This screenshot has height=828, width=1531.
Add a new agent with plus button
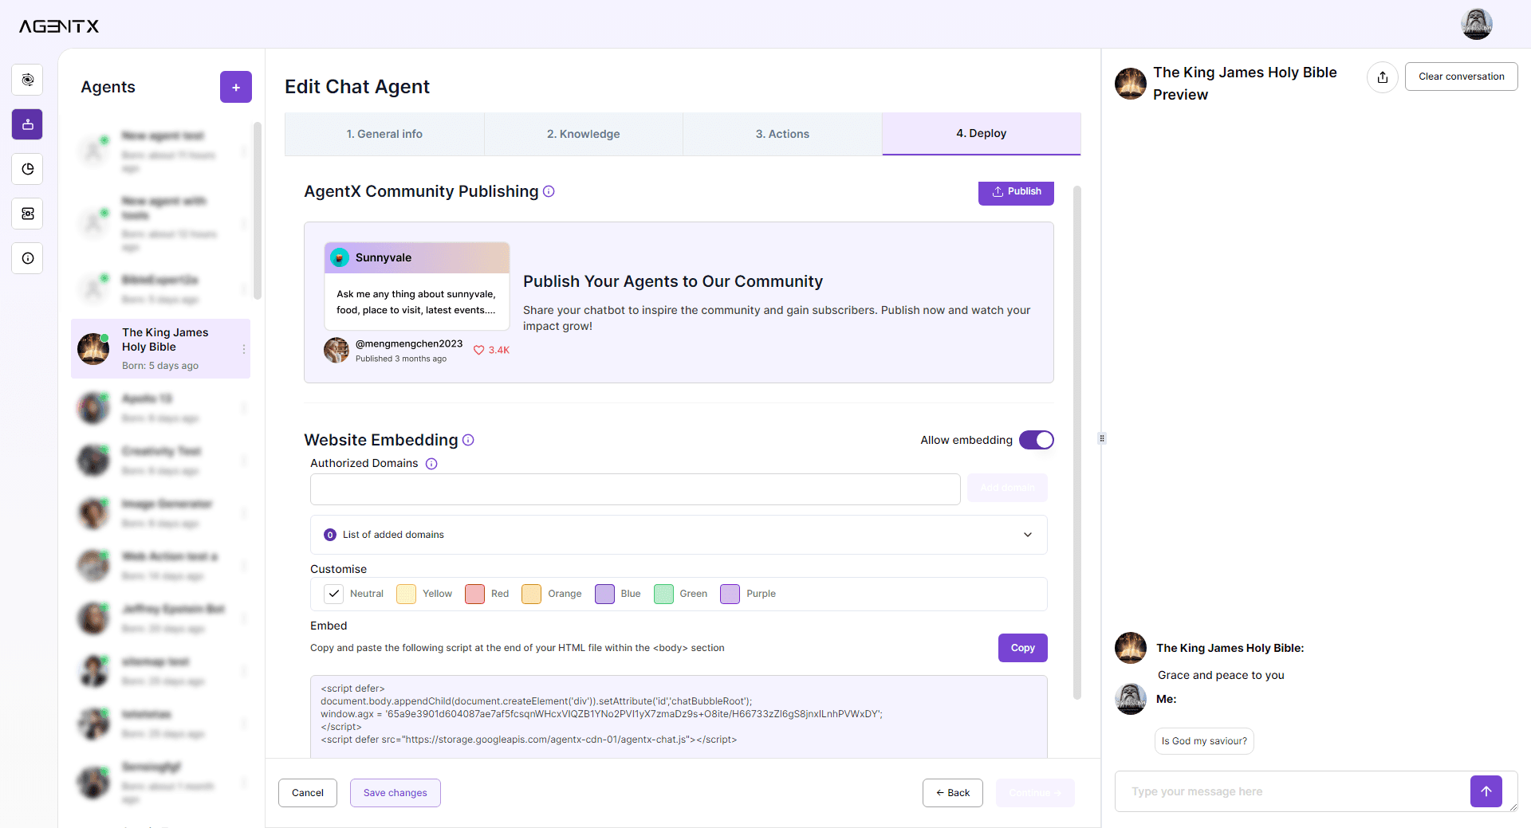pos(236,87)
